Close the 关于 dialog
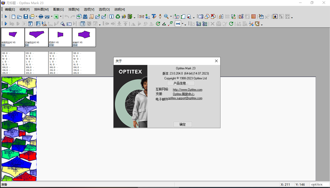The image size is (330, 188). point(216,61)
